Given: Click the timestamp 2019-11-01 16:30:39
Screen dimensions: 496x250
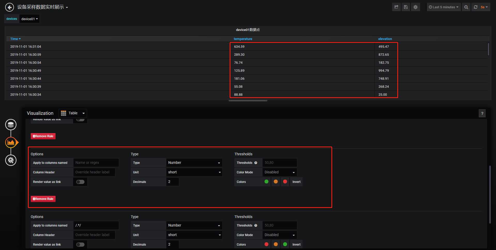Looking at the screenshot, I should coord(26,87).
